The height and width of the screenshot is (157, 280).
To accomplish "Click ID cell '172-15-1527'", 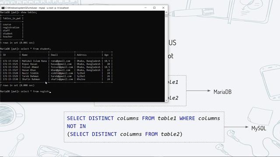I will point(10,70).
